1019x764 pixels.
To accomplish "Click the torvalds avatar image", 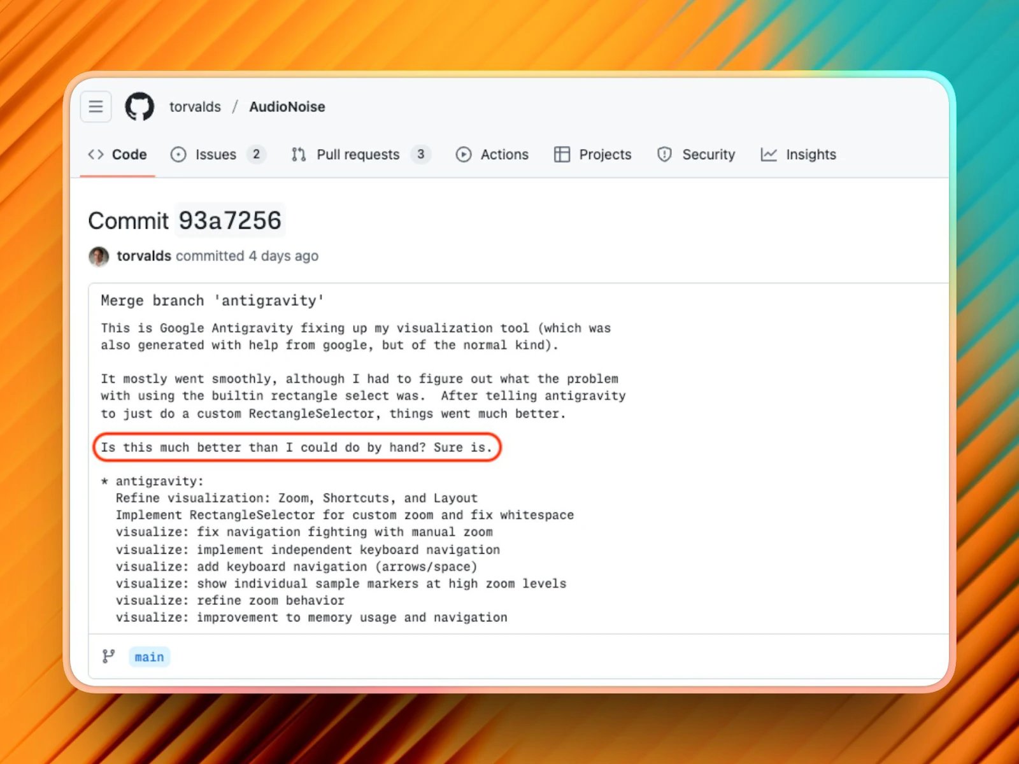I will (x=99, y=256).
